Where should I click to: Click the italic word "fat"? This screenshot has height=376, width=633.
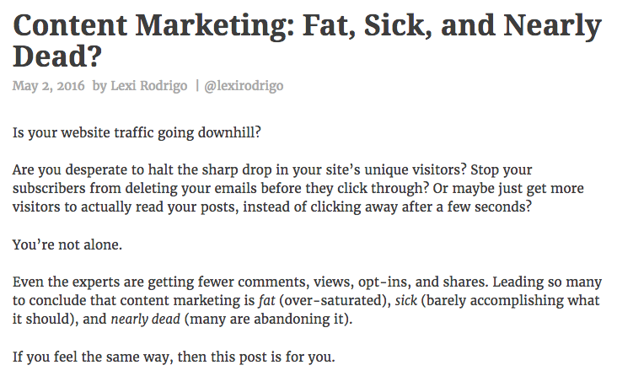(x=266, y=300)
